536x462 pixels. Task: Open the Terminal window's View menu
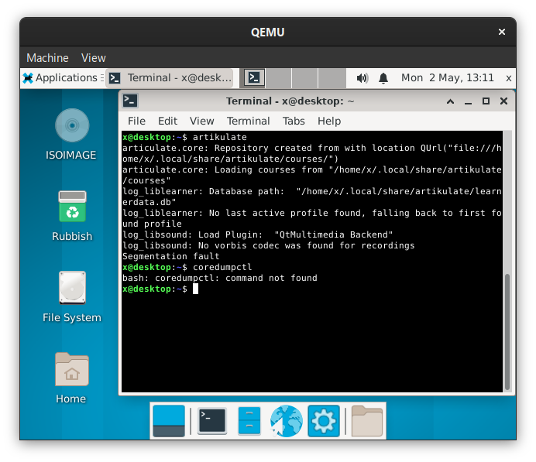[201, 121]
